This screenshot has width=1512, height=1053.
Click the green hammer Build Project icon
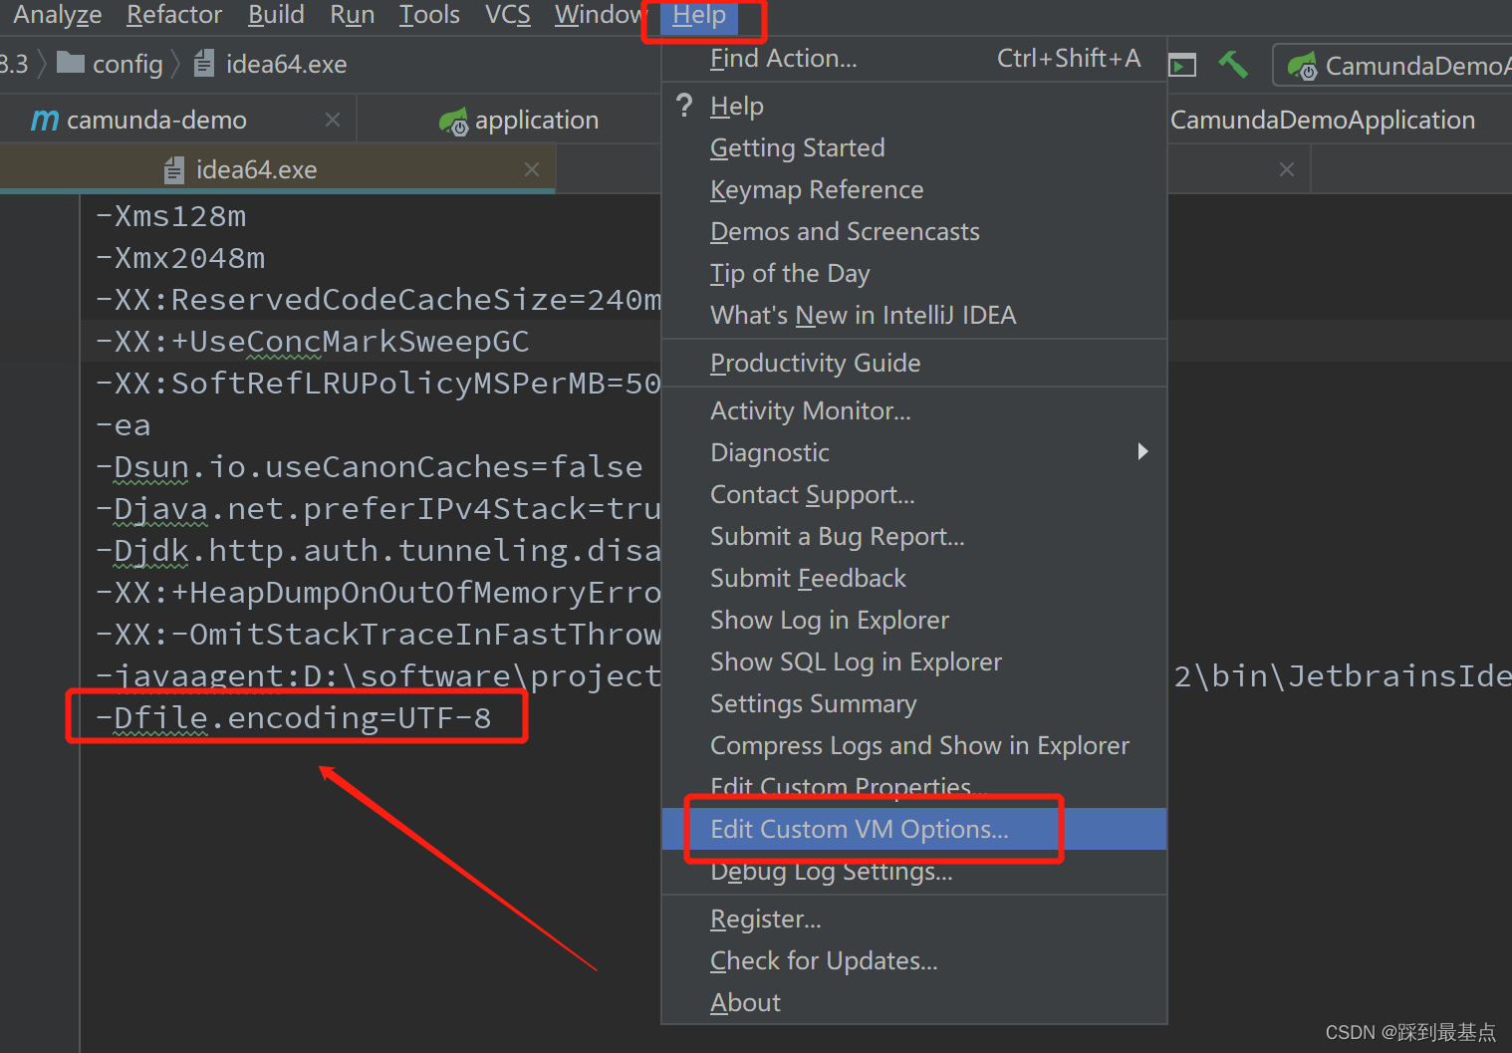tap(1233, 65)
